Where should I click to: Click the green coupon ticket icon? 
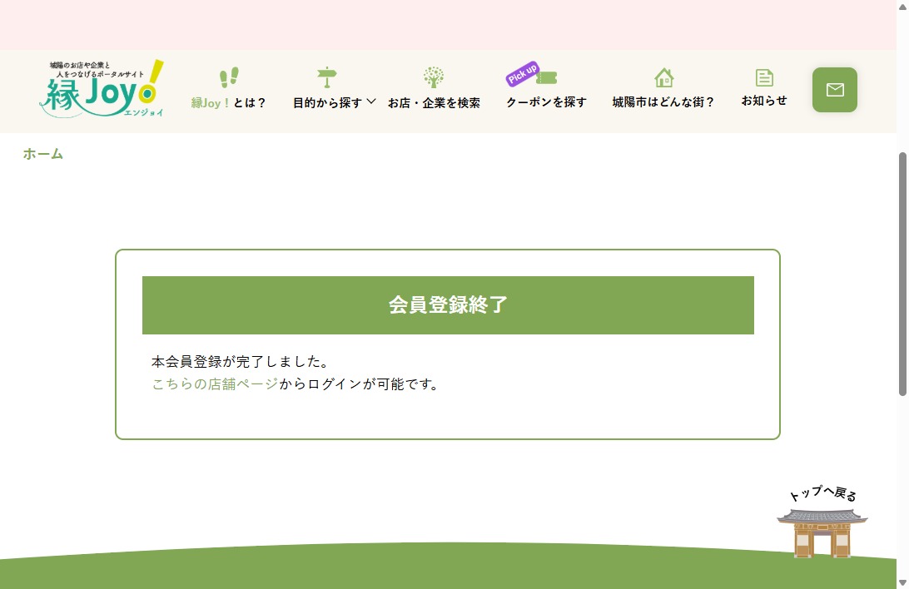[x=547, y=78]
